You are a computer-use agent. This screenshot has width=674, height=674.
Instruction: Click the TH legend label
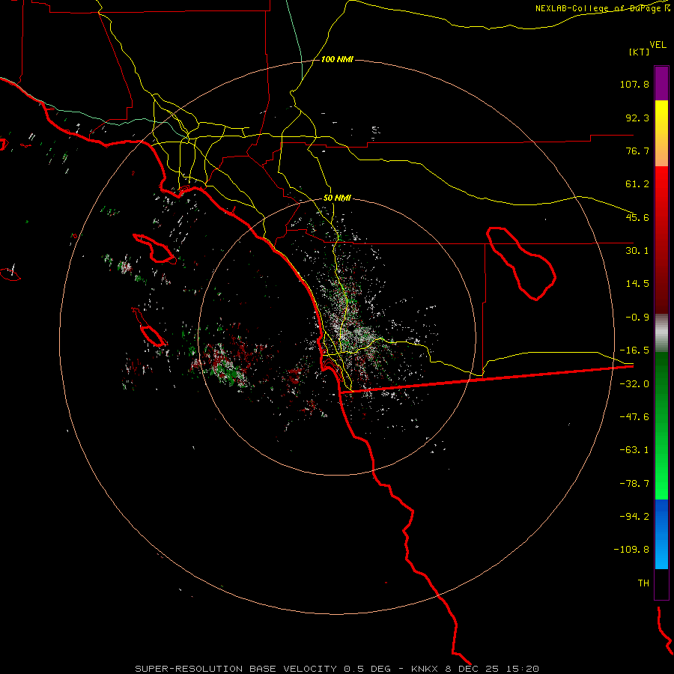pos(643,583)
